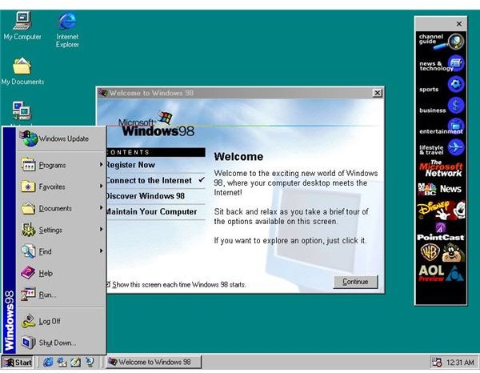The width and height of the screenshot is (480, 373).
Task: Open the entertainment channel
Action: [441, 126]
